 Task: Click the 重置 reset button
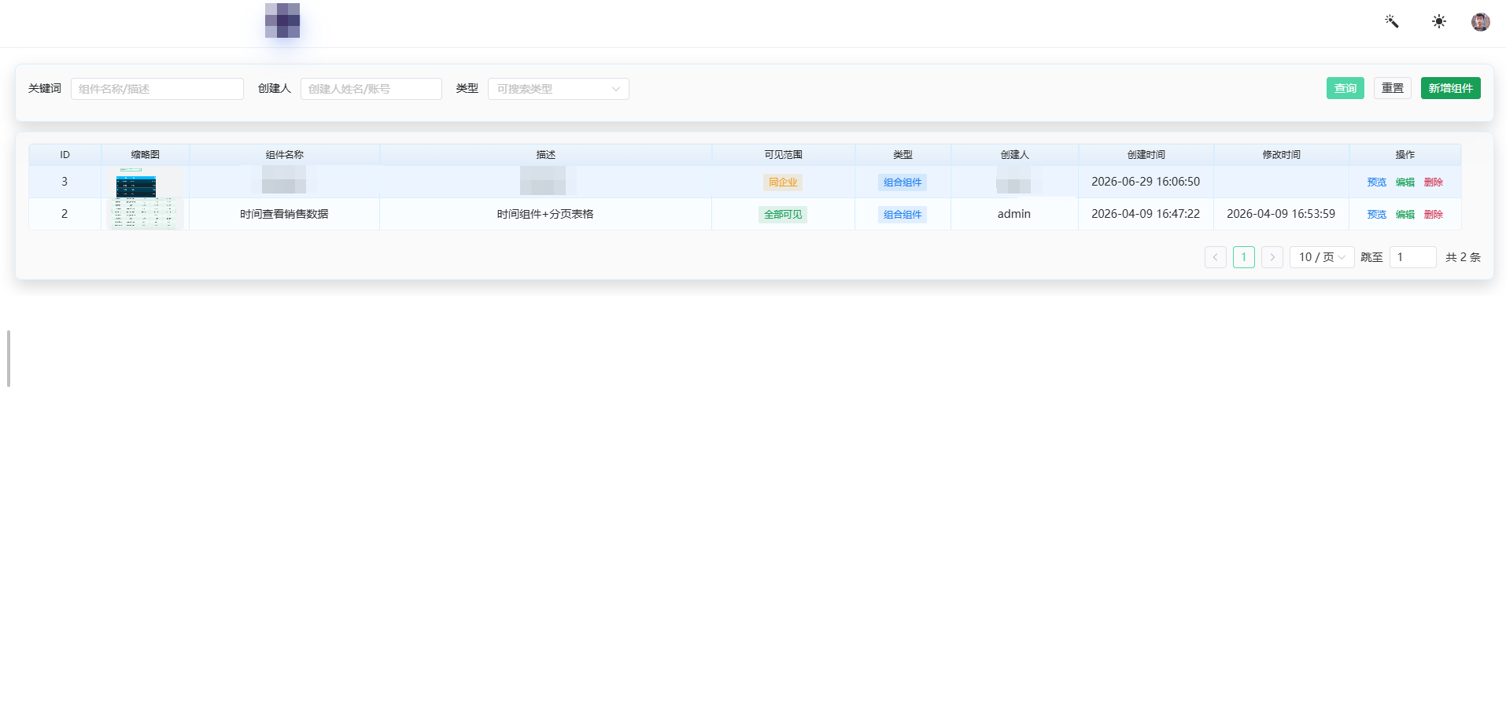tap(1392, 88)
